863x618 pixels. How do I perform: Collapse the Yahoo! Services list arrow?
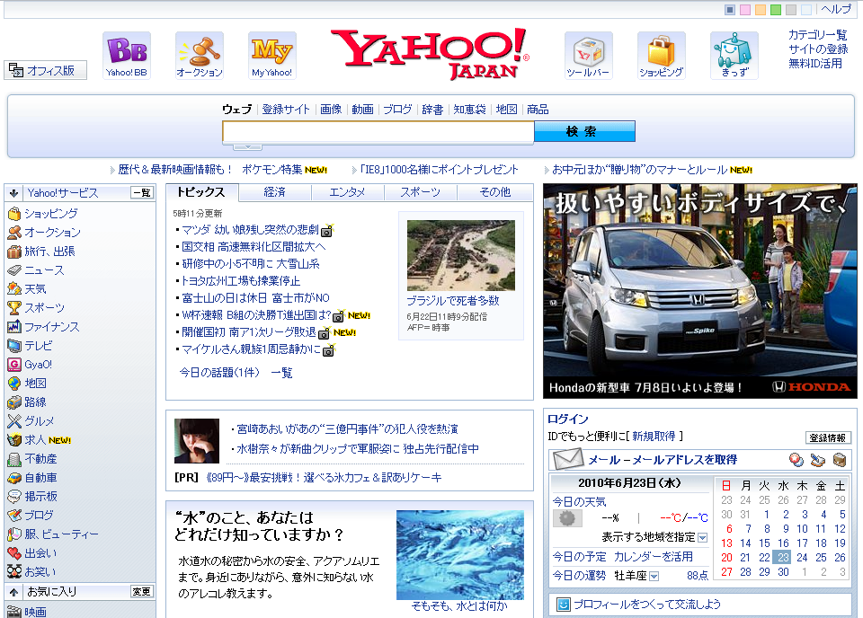[x=14, y=192]
